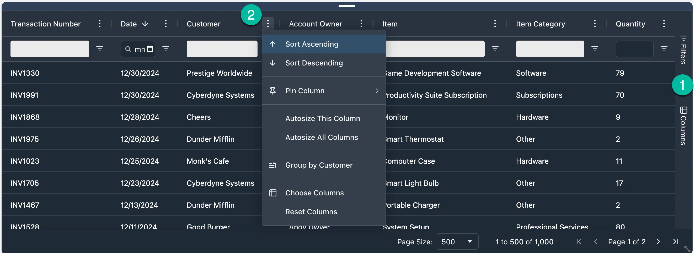Go to last page
The image size is (695, 253).
(675, 241)
